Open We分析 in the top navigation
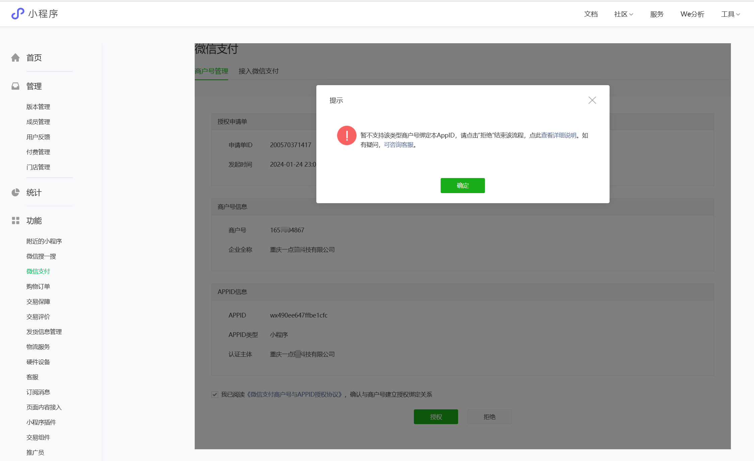Screen dimensions: 754x461 pyautogui.click(x=692, y=14)
